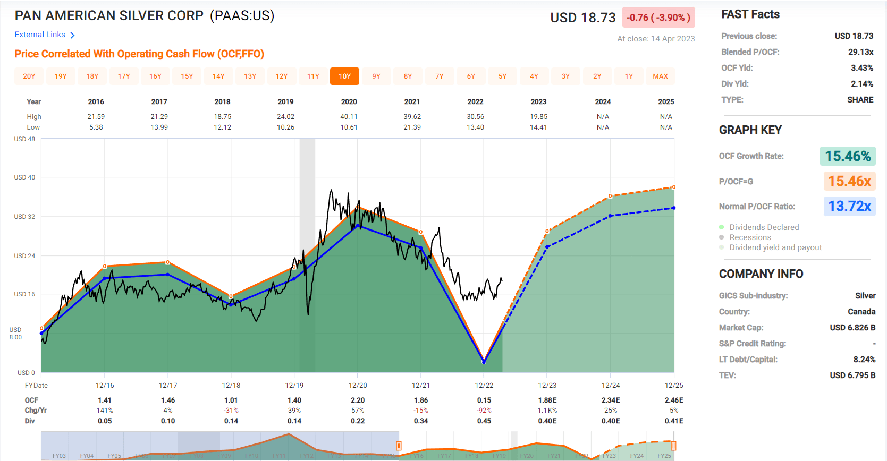Select the 17Y time range tab
The image size is (887, 461).
(x=124, y=76)
